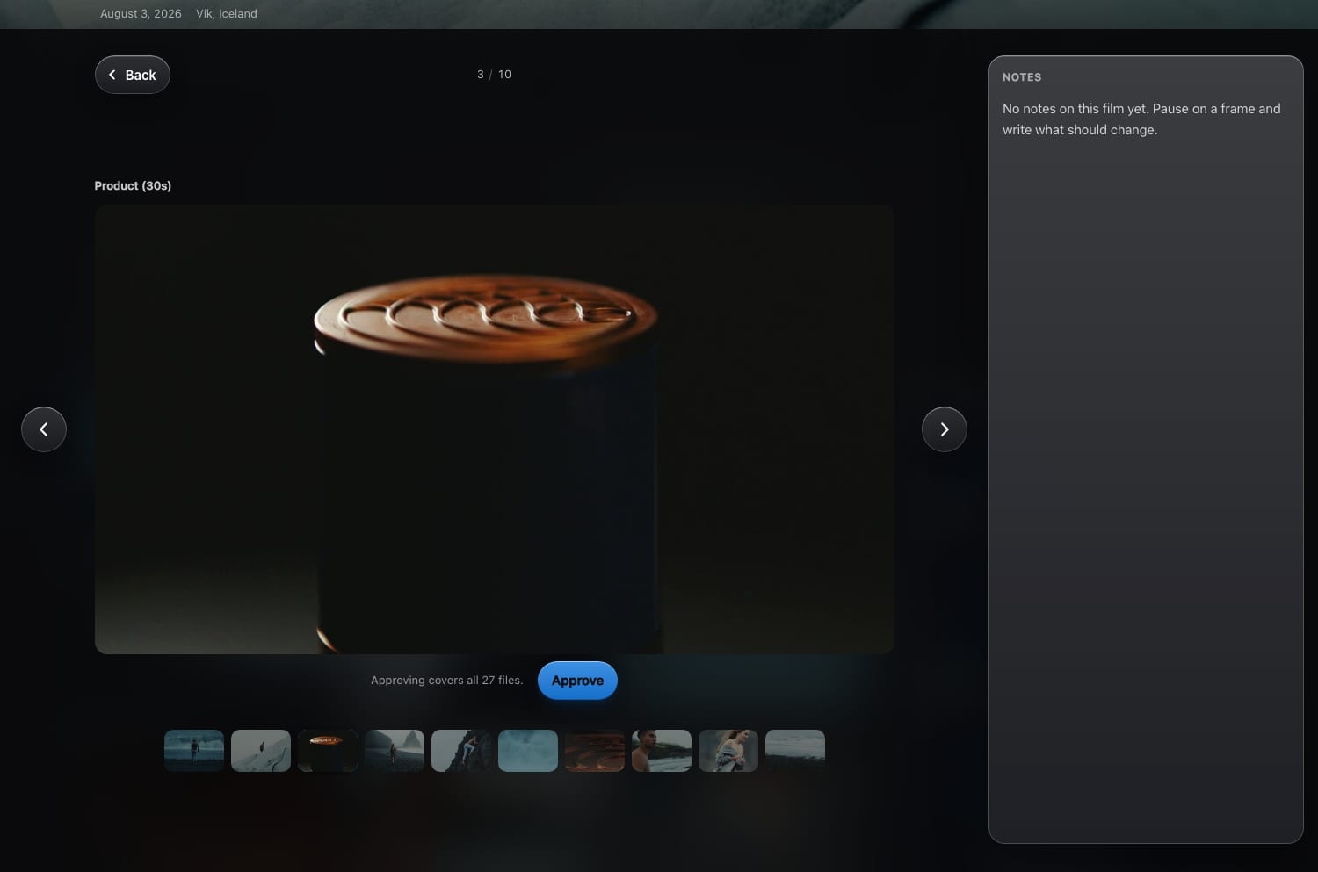Open second thumbnail of figure on snowy slope
The width and height of the screenshot is (1318, 872).
261,751
